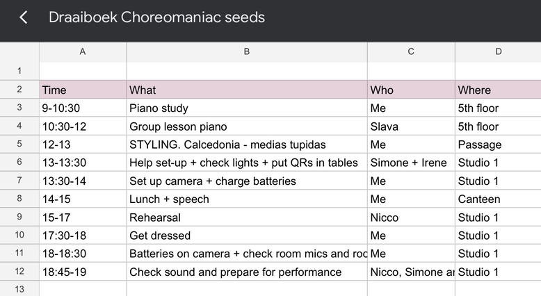
Task: Select the 'Piano study' cell
Action: point(247,108)
